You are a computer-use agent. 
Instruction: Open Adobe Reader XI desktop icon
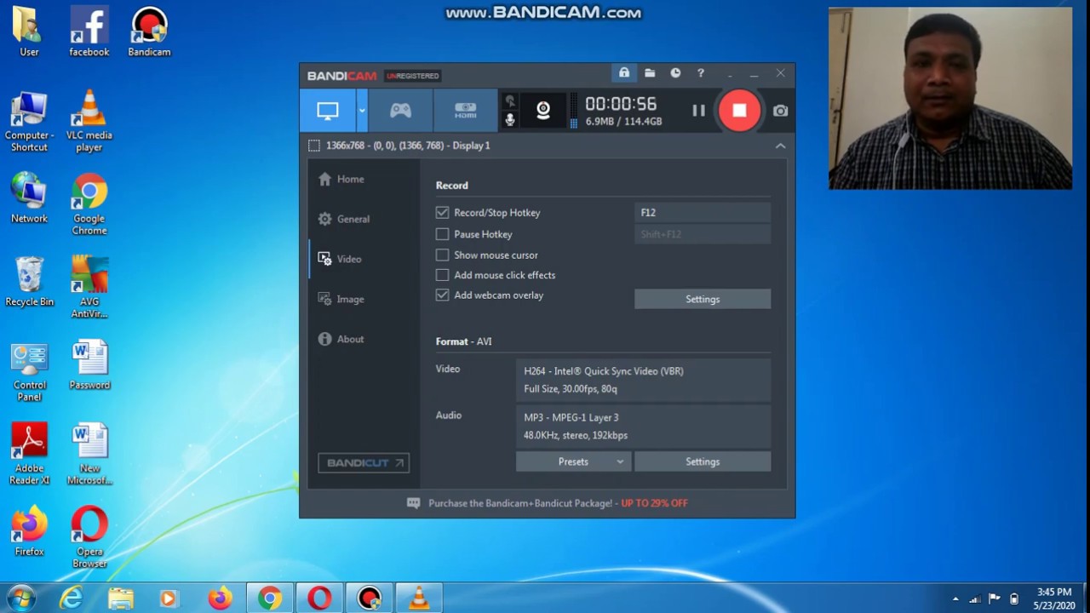coord(29,455)
